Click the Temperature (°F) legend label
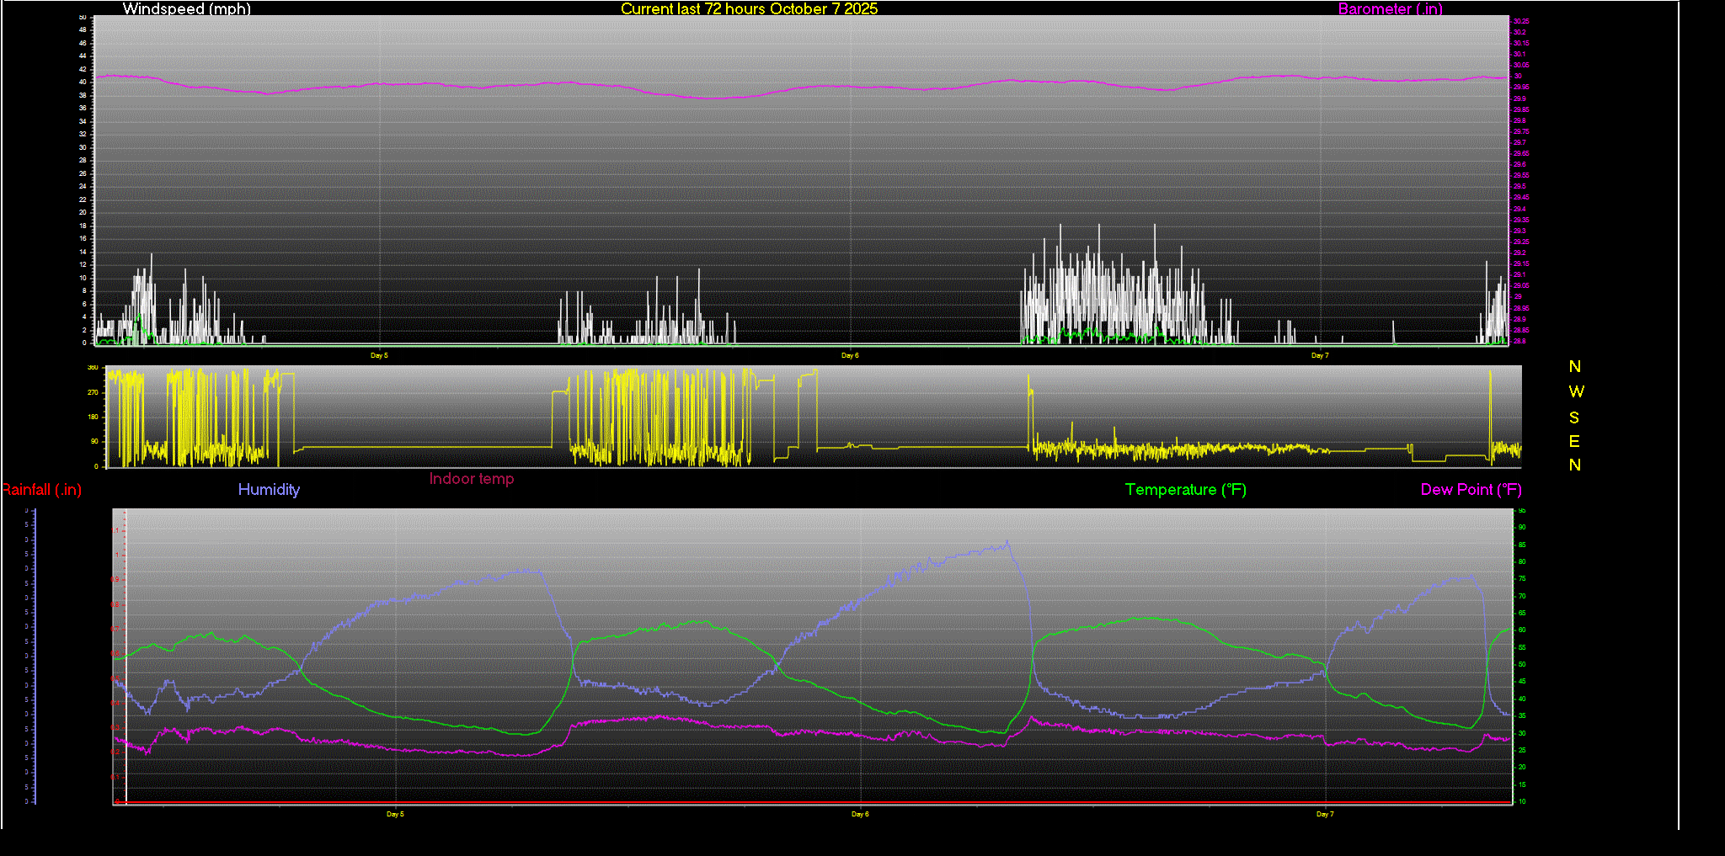The height and width of the screenshot is (856, 1725). [1185, 490]
